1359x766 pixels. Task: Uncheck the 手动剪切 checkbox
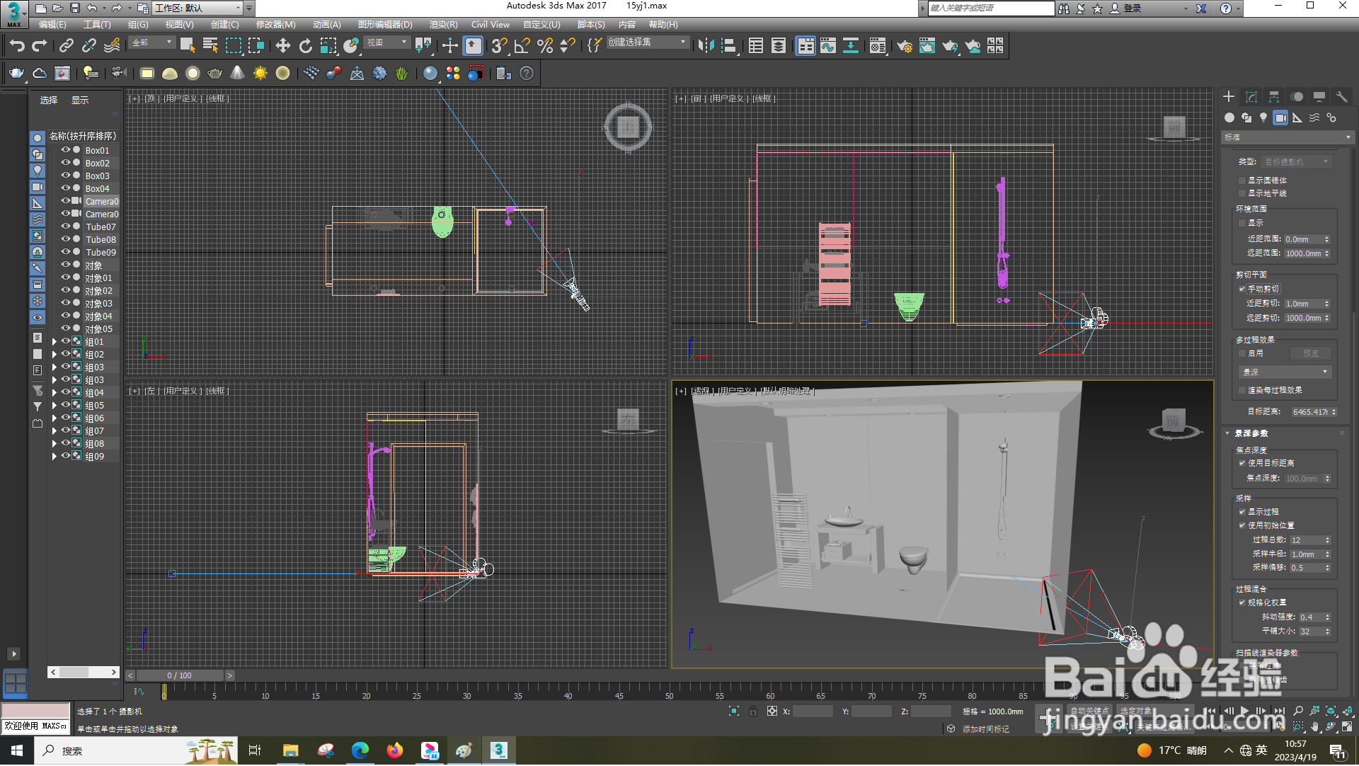coord(1242,290)
